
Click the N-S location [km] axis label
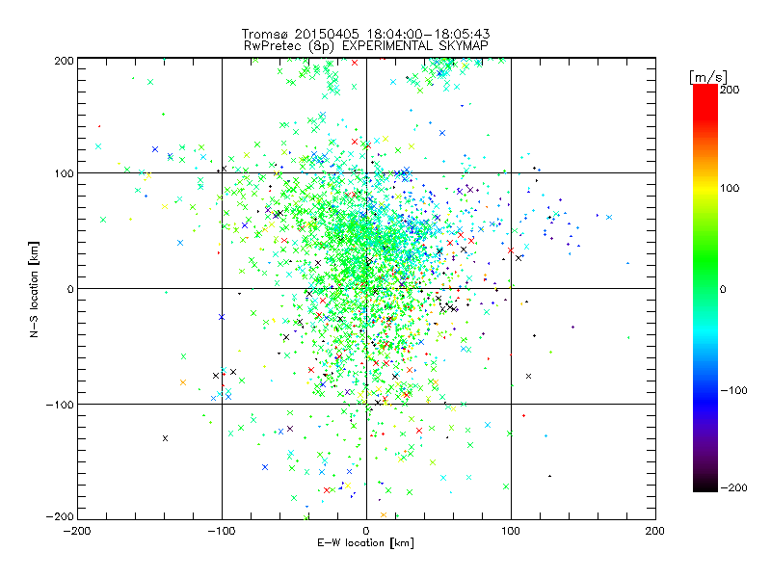point(34,290)
